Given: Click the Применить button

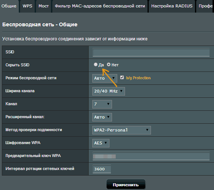Looking at the screenshot, I should pyautogui.click(x=126, y=184).
